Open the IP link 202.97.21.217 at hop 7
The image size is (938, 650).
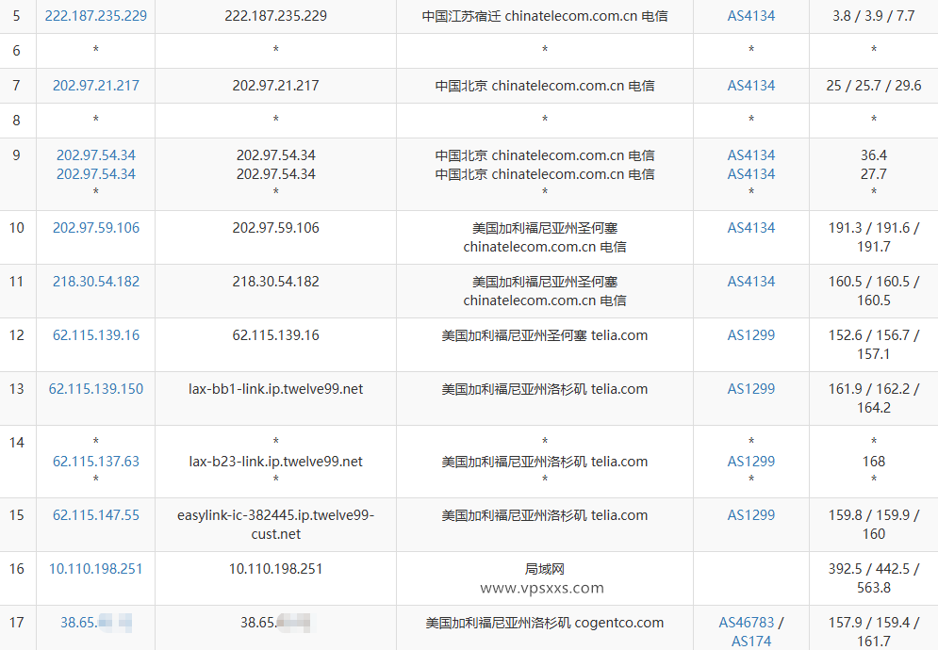pos(94,85)
